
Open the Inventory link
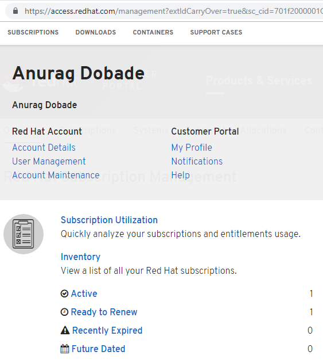click(80, 257)
